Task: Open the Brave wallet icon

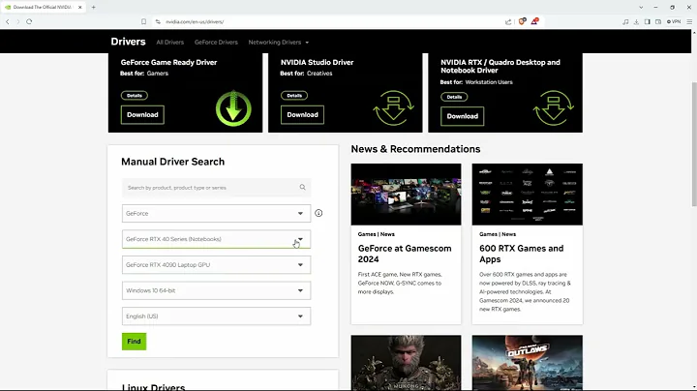Action: 658,21
